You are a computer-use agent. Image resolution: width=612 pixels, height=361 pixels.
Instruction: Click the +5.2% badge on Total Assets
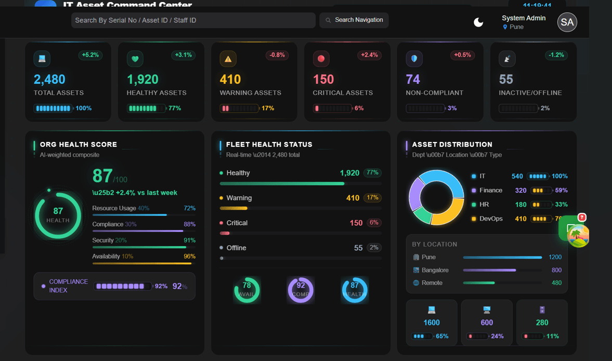(x=90, y=55)
